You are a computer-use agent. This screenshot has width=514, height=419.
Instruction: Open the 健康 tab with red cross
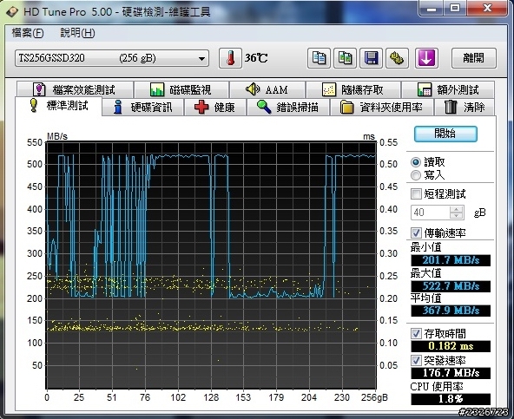tap(215, 107)
